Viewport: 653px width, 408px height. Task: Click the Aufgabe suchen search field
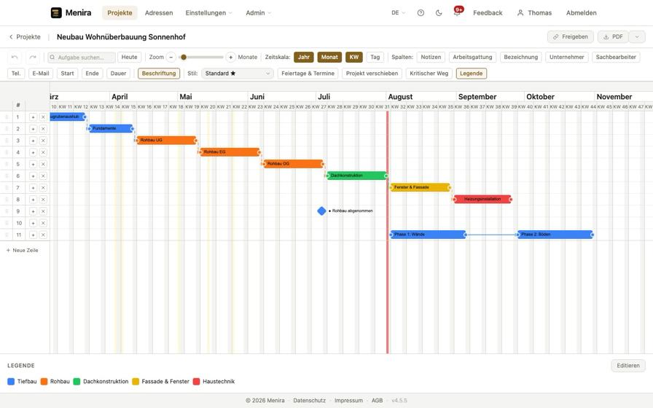point(81,57)
